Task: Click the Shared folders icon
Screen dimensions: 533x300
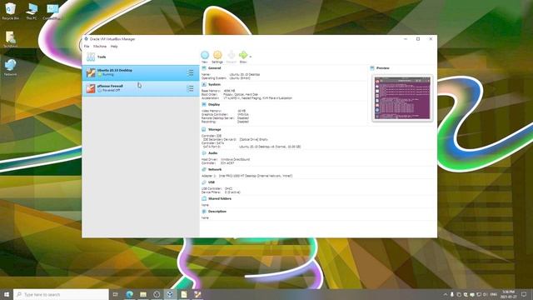Action: [204, 198]
